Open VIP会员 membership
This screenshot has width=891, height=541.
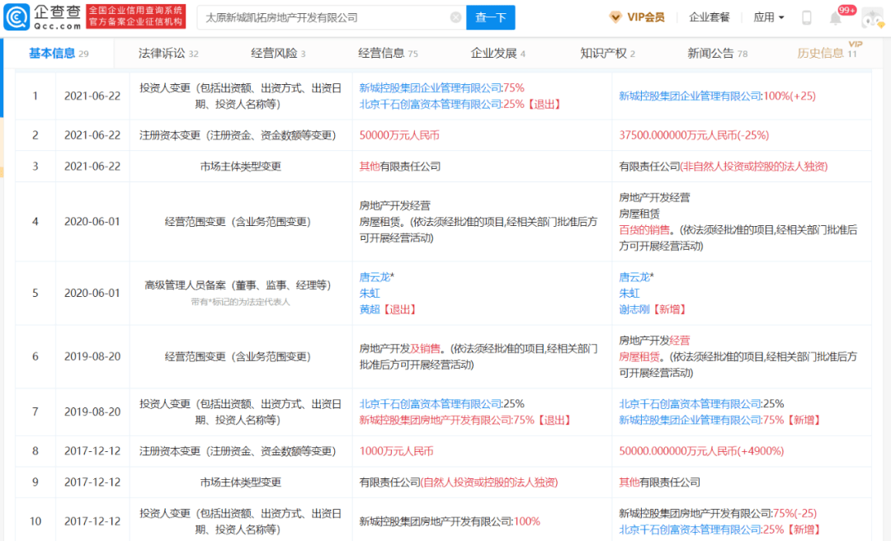pos(636,17)
